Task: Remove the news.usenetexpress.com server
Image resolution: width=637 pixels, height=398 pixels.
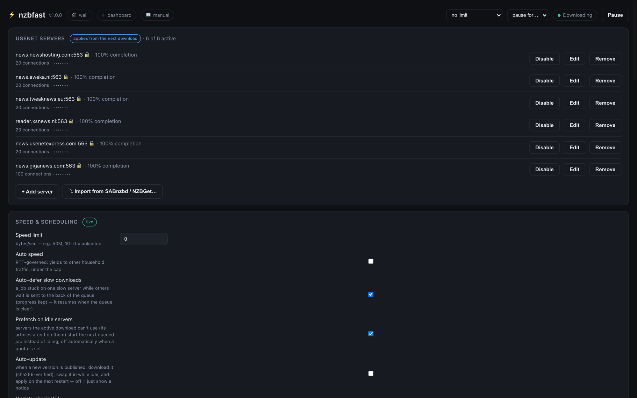Action: point(605,147)
